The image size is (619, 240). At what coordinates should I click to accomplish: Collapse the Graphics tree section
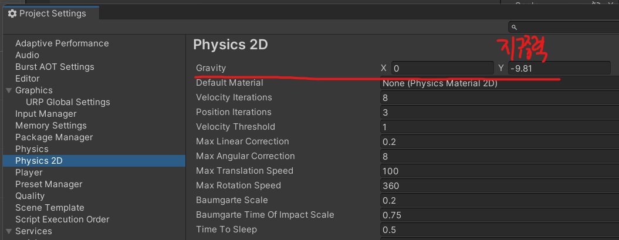pos(8,90)
